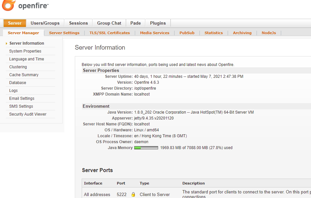View the PubSub section
This screenshot has width=311, height=198.
pos(187,33)
